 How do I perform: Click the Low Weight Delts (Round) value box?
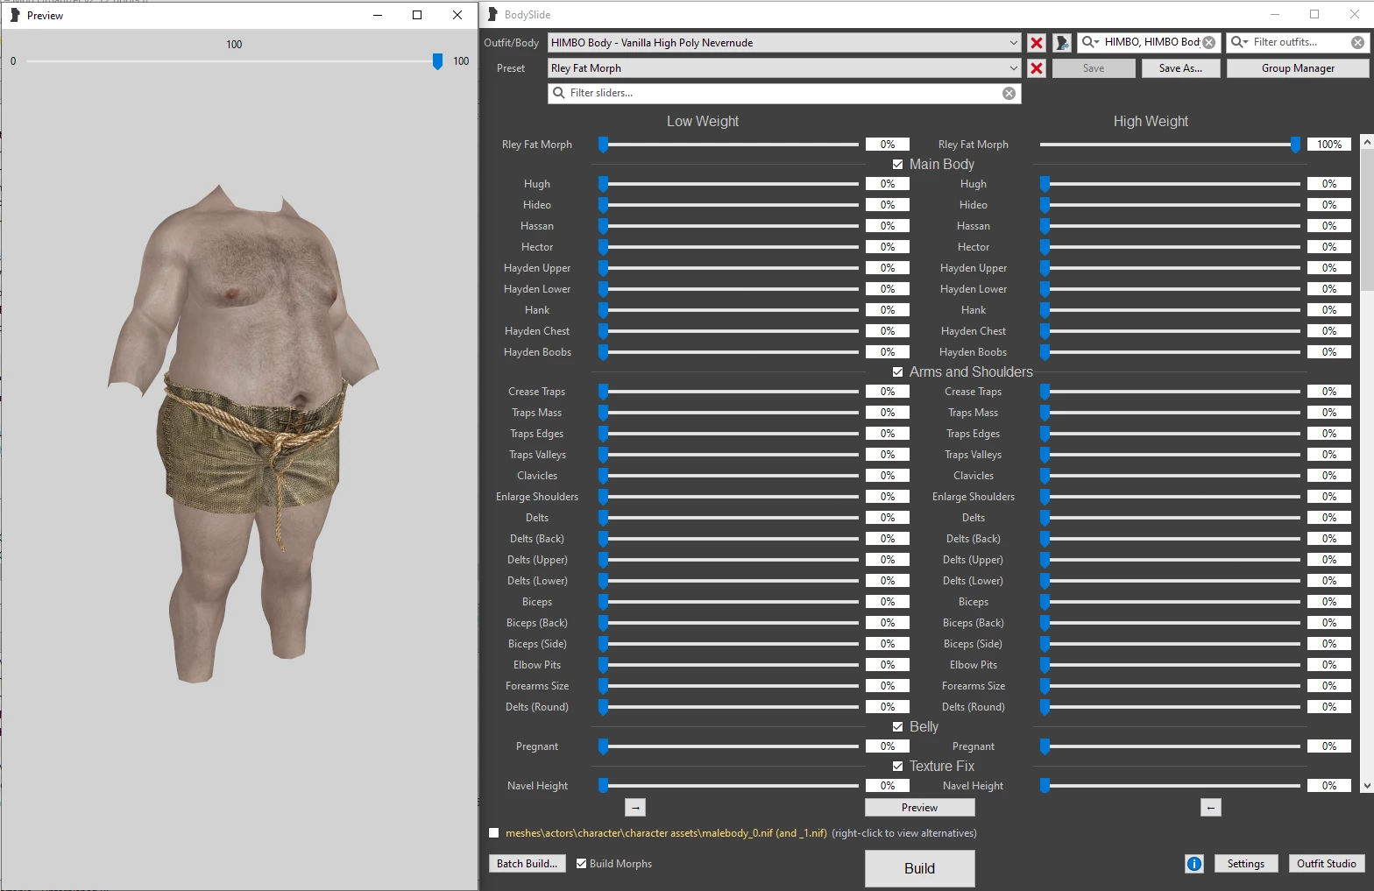[888, 707]
